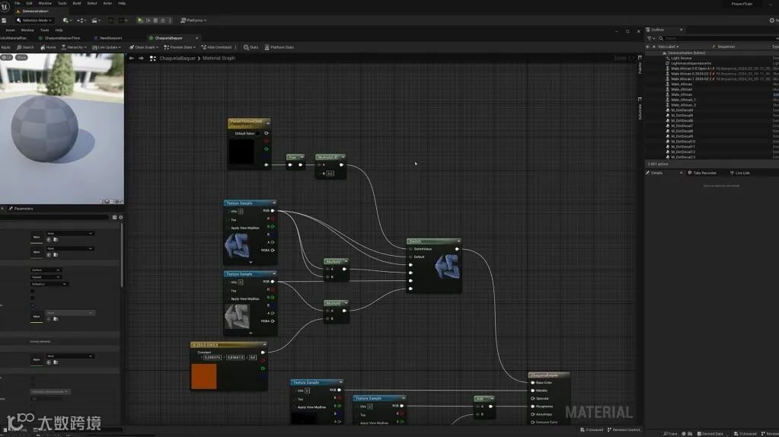The width and height of the screenshot is (779, 437).
Task: Click the Search toolbar icon
Action: [25, 47]
